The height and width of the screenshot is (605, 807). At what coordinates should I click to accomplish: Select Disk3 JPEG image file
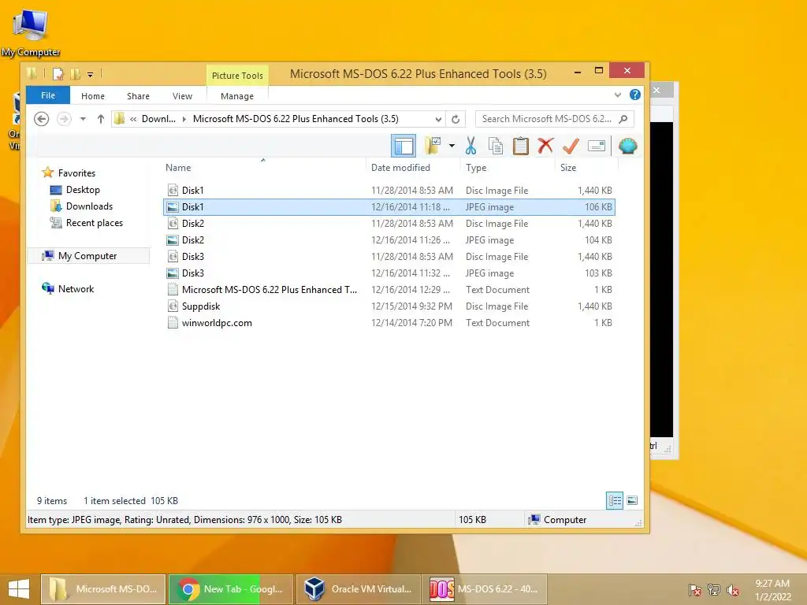point(389,273)
